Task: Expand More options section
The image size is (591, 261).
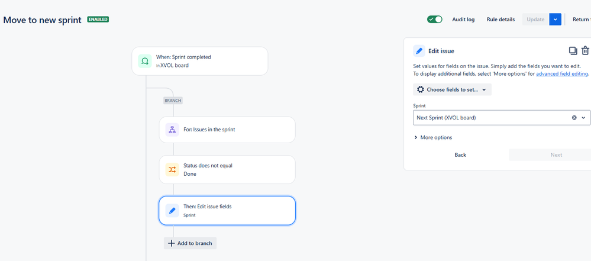Action: pyautogui.click(x=433, y=137)
